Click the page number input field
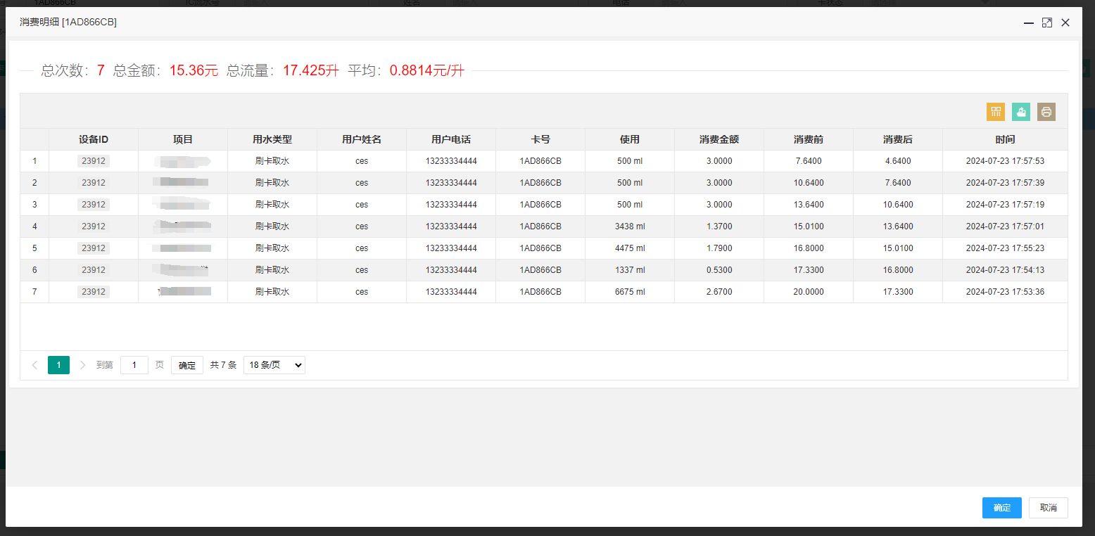Screen dimensions: 1095x536 134,365
